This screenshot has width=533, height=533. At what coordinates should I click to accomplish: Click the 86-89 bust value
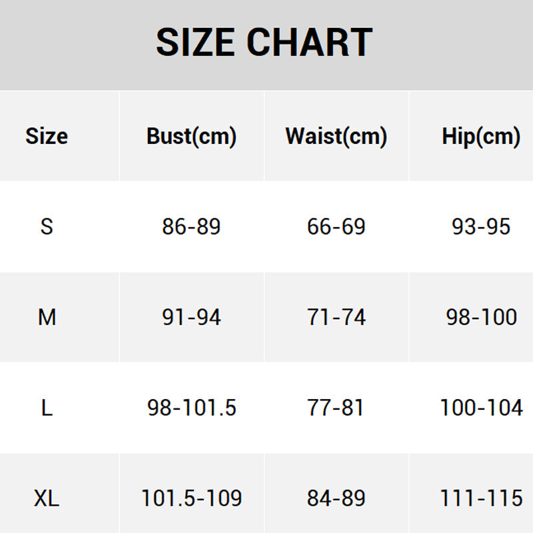[x=191, y=227]
